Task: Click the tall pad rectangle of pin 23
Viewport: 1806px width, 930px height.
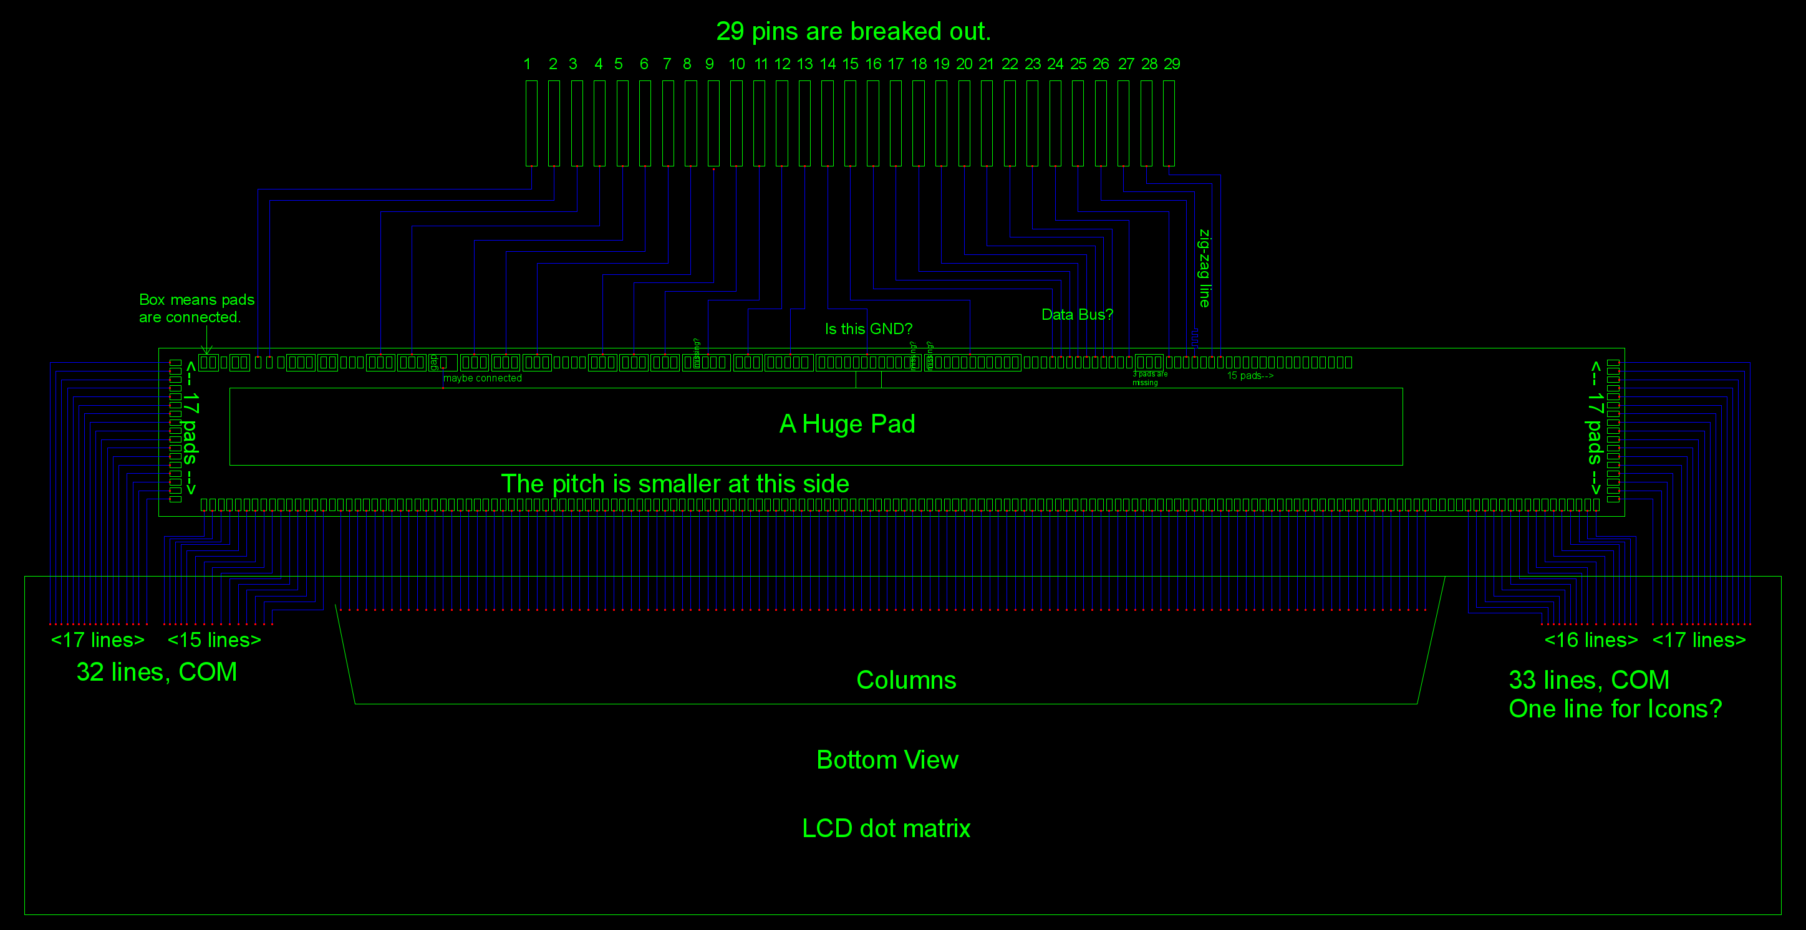Action: 1032,123
